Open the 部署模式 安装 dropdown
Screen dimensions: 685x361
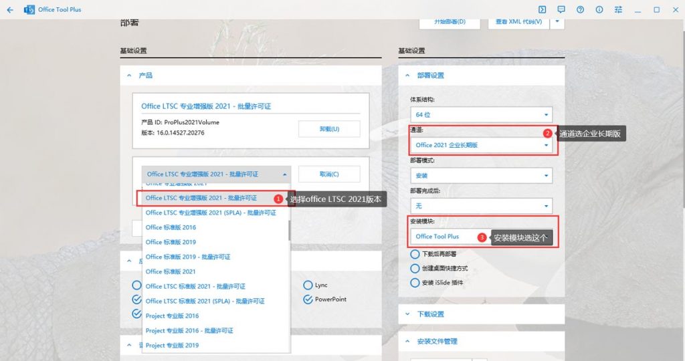point(482,175)
